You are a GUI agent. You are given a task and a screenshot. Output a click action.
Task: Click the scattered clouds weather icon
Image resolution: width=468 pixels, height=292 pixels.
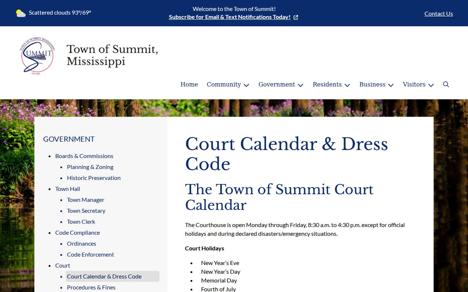(21, 13)
